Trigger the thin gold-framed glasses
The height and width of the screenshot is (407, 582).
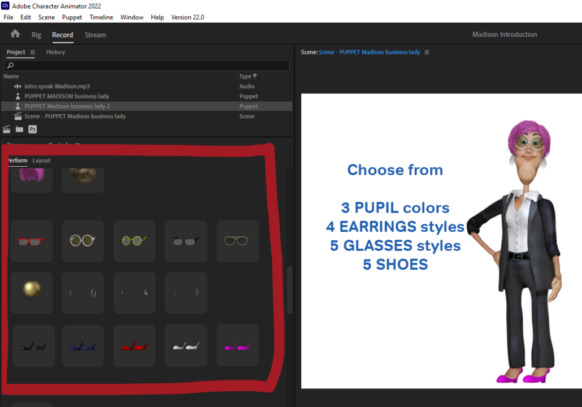tap(237, 241)
